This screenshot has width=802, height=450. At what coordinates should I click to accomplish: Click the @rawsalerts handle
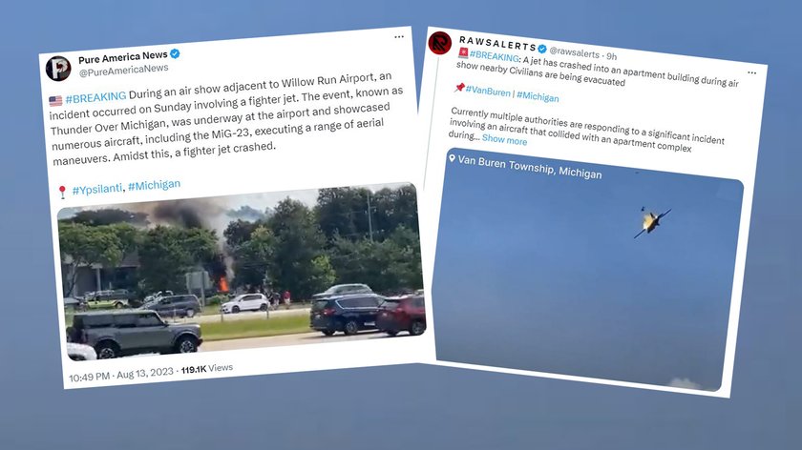click(574, 53)
